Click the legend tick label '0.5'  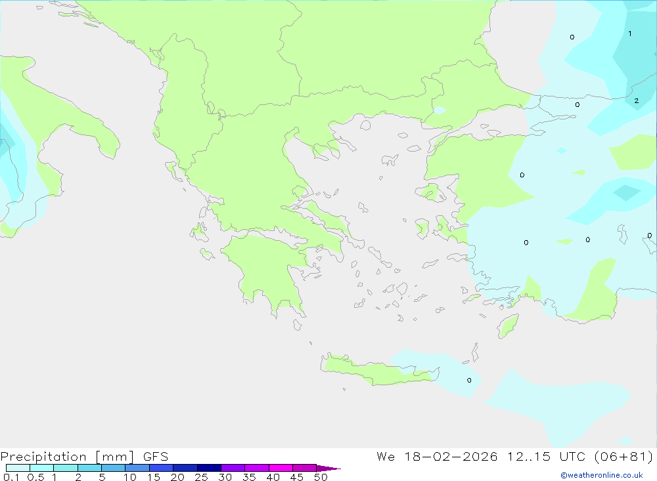pos(35,477)
